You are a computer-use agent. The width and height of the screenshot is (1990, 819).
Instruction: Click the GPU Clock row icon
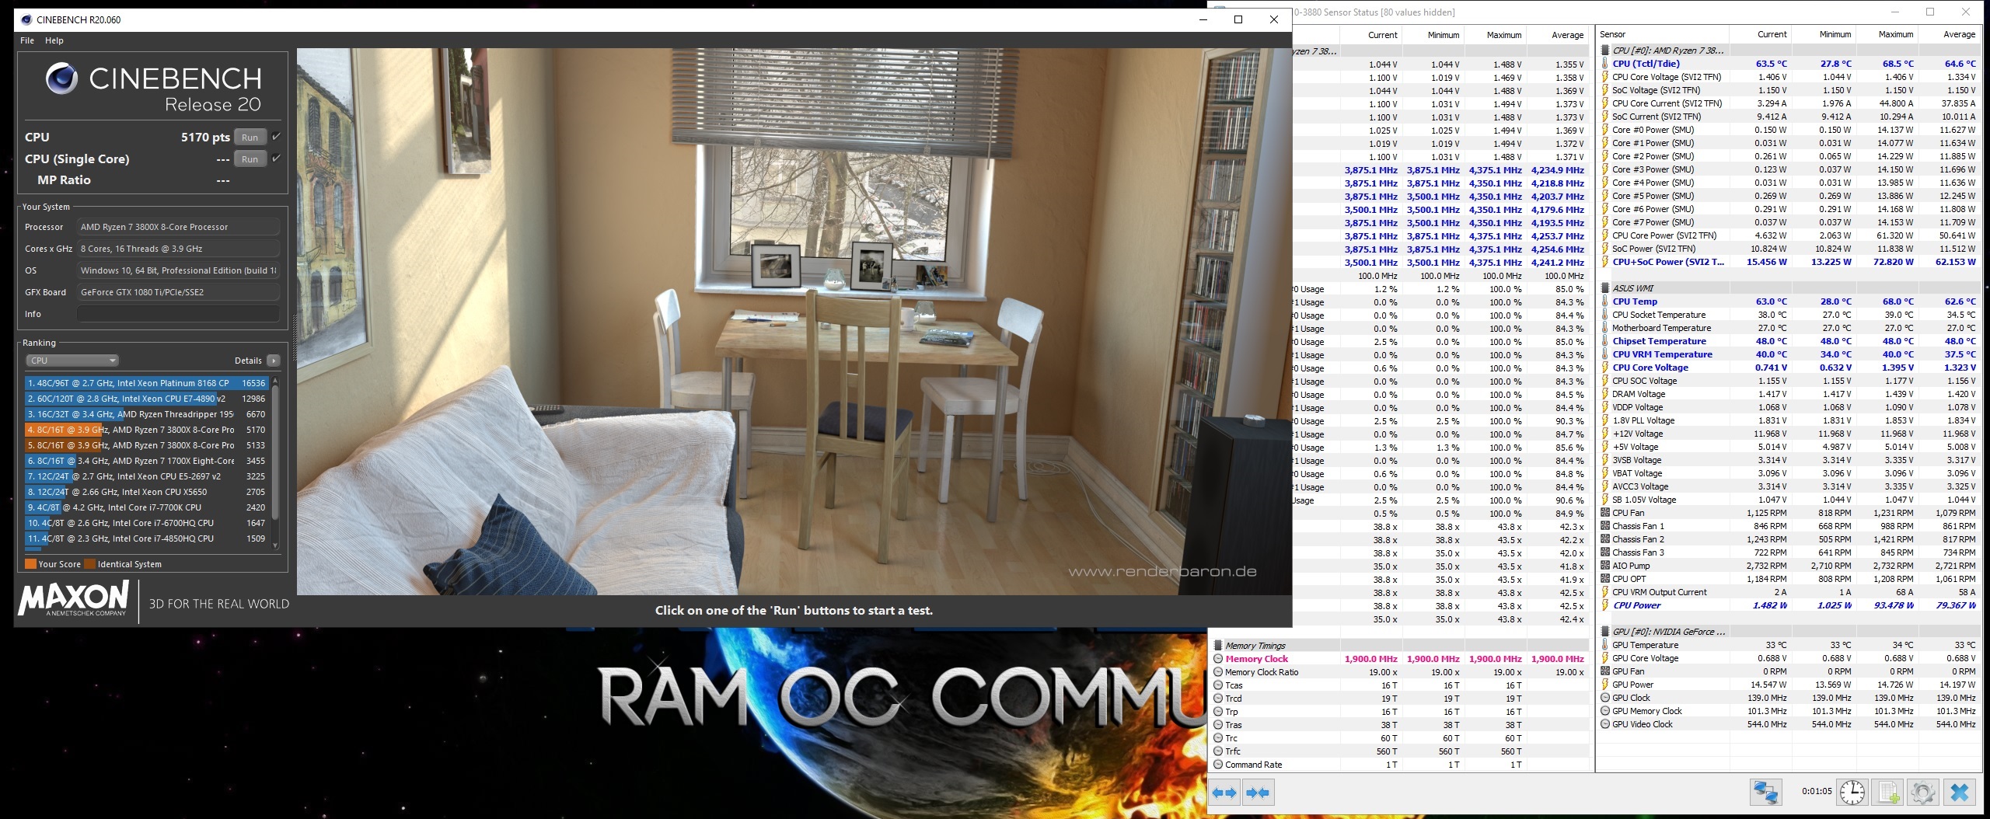[1605, 698]
